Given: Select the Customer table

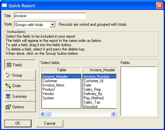Looking at the screenshot, I should click(61, 81).
